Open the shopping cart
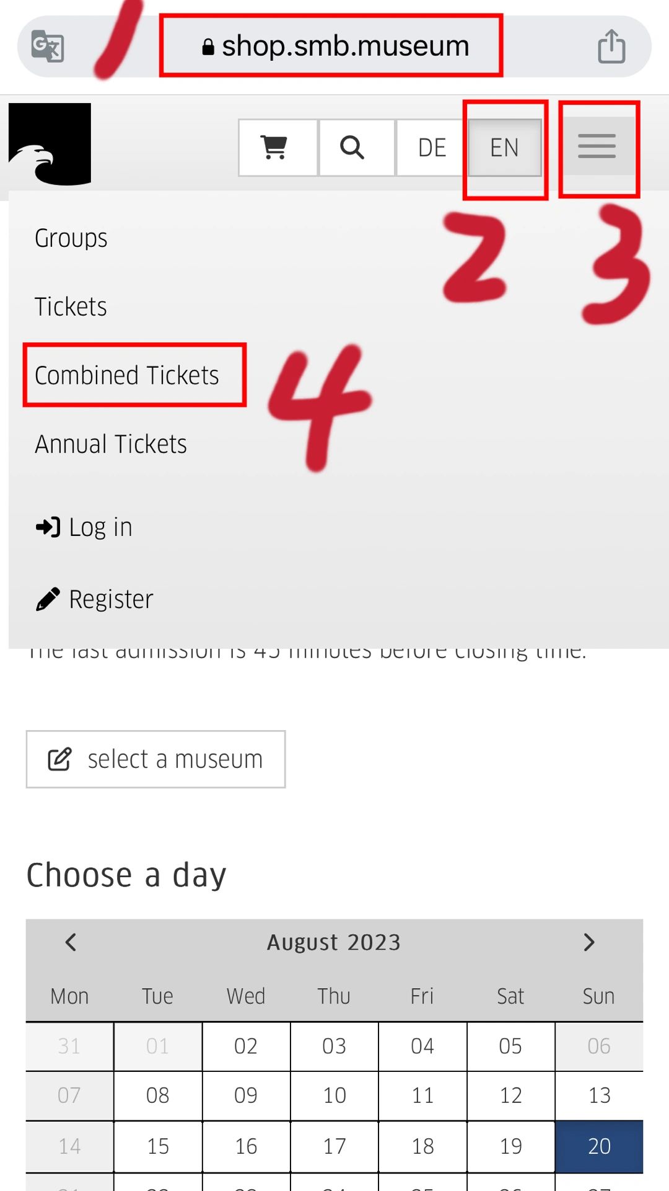 click(278, 148)
